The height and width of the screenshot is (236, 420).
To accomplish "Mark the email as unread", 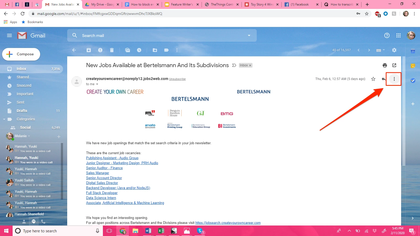I will tap(128, 50).
